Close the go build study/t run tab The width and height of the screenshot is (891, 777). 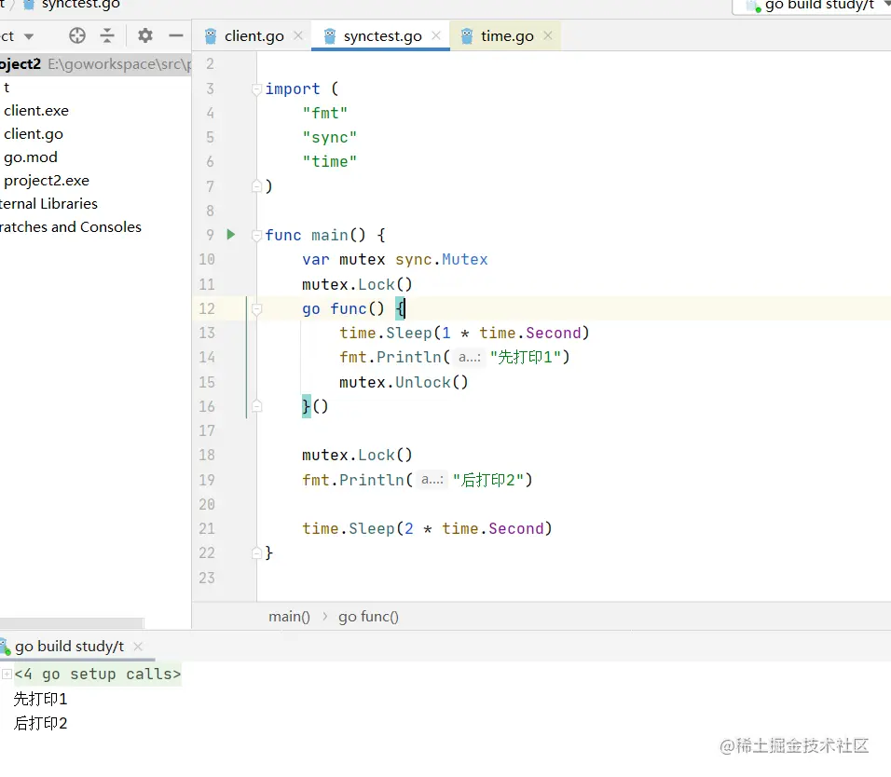pyautogui.click(x=138, y=646)
